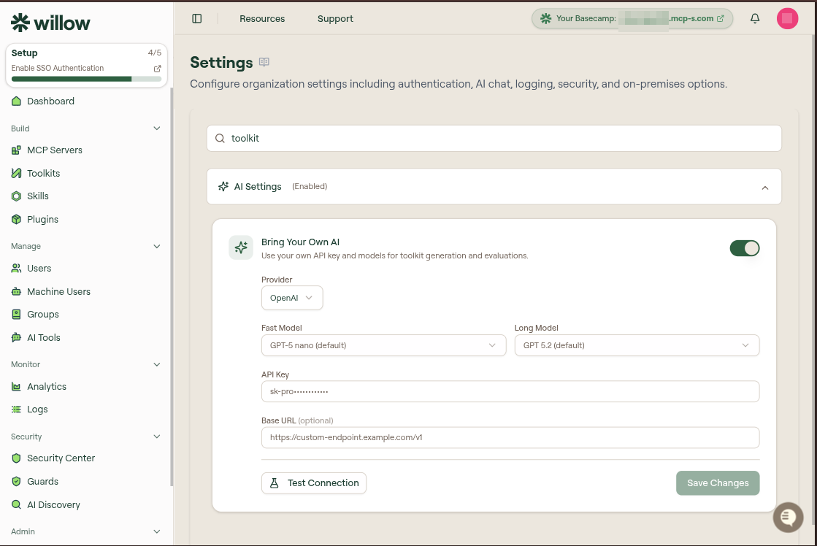Toggle the sidebar panel icon
Screen dimensions: 817x546
click(197, 19)
